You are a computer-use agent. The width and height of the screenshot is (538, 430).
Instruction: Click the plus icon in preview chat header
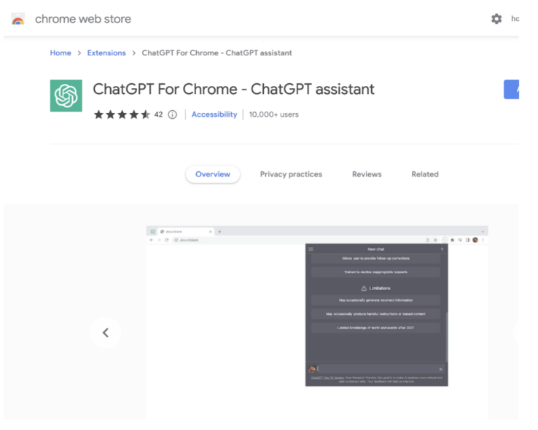point(442,249)
